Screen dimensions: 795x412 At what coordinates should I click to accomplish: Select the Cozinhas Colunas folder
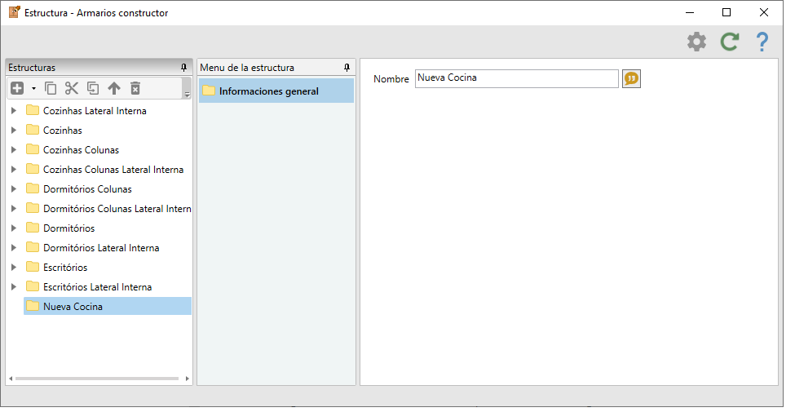pos(73,151)
